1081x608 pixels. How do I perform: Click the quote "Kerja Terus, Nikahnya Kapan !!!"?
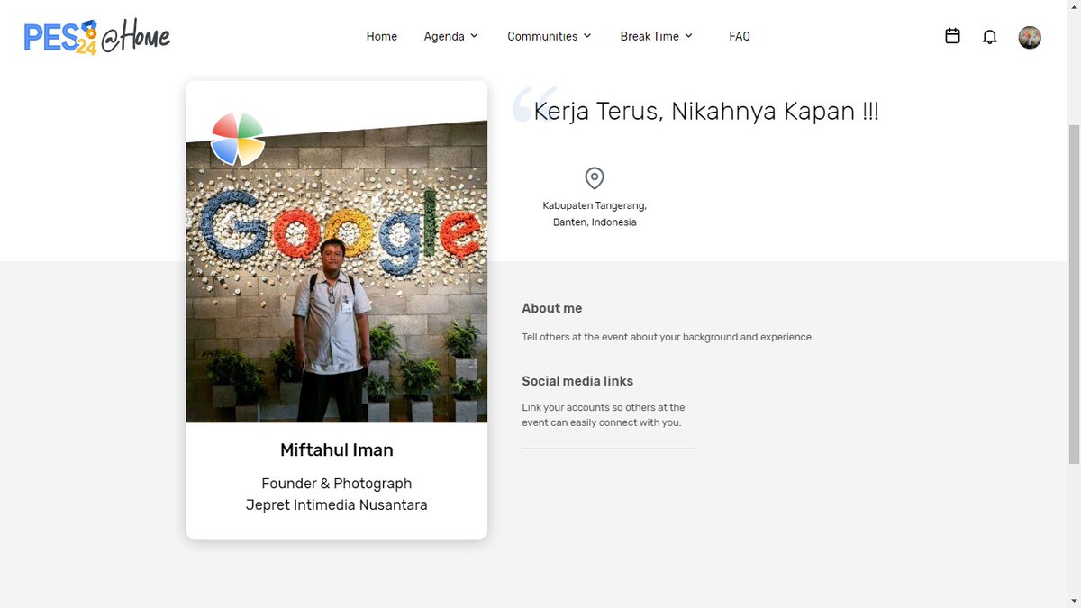(x=706, y=112)
